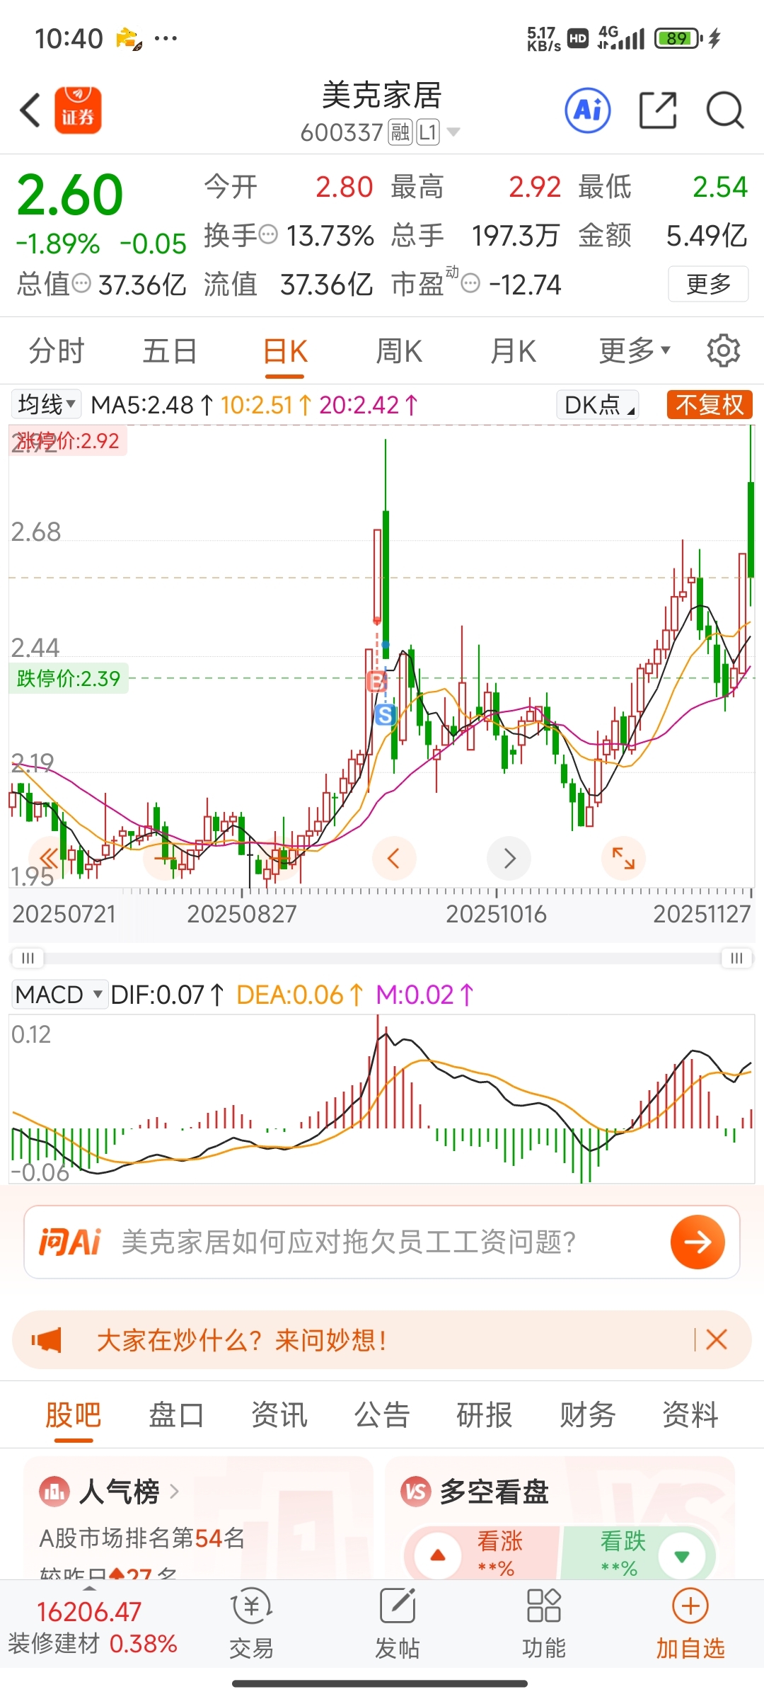Add stock with 加自选 plus icon
This screenshot has width=764, height=1699.
690,1624
